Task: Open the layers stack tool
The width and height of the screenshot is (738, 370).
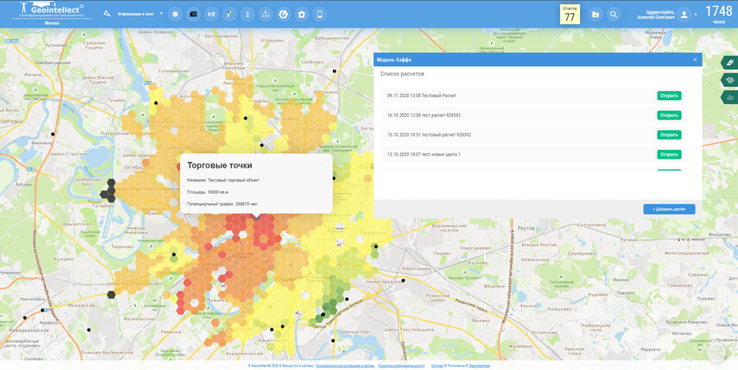Action: coord(175,14)
